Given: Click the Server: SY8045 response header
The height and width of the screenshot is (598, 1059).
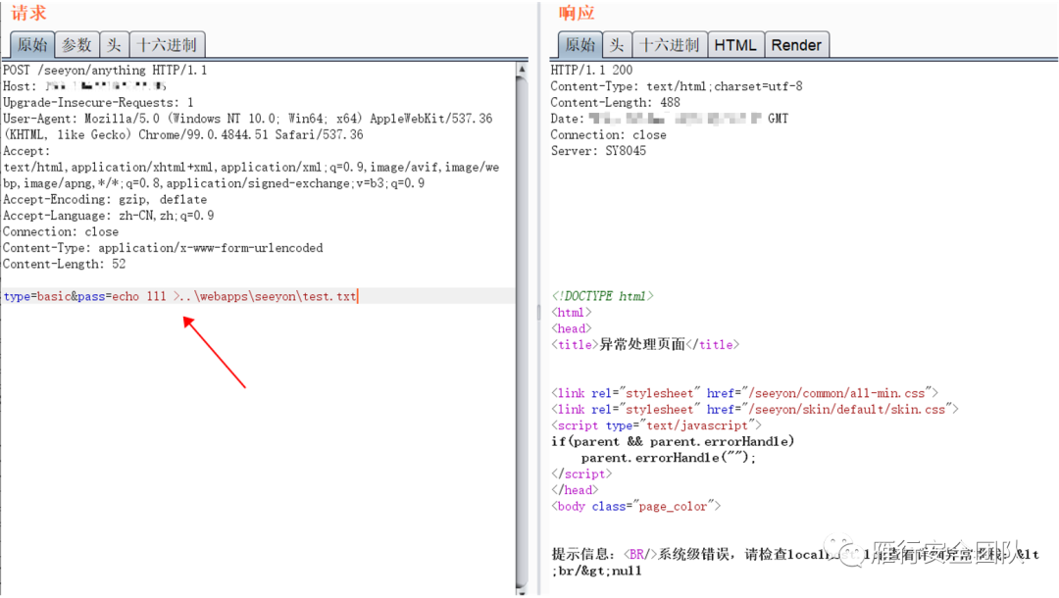Looking at the screenshot, I should pyautogui.click(x=598, y=151).
